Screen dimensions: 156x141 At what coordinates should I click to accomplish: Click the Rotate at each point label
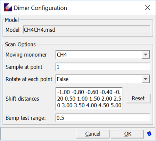29,79
